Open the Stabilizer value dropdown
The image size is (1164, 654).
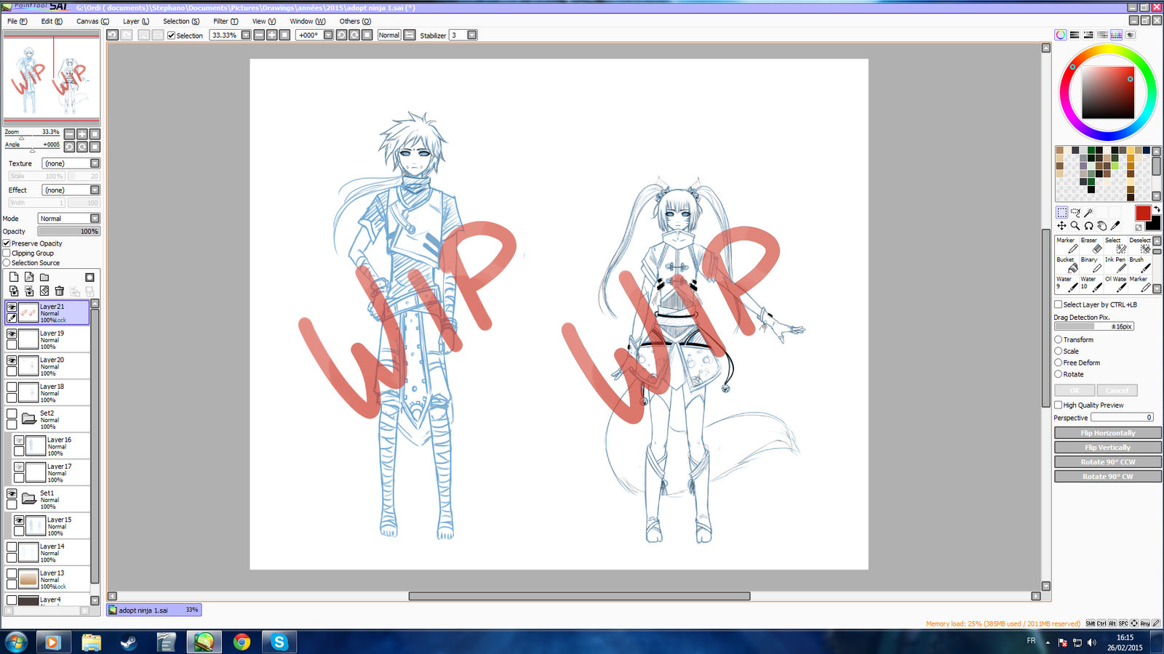click(x=472, y=35)
